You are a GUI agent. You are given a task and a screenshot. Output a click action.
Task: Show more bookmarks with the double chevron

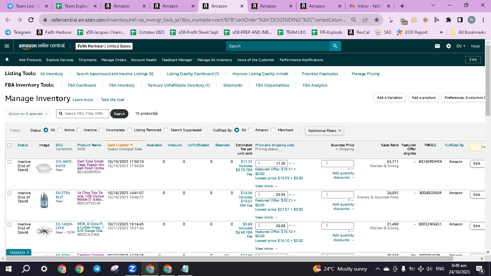tap(441, 32)
